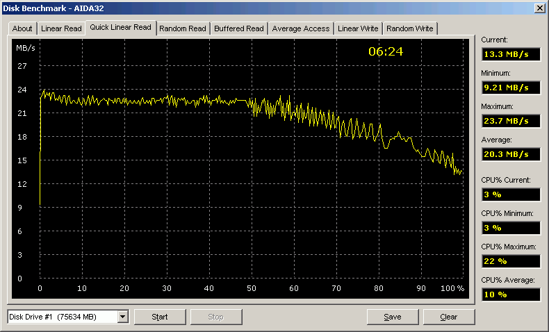Select the Quick Linear Read tab

coord(120,28)
